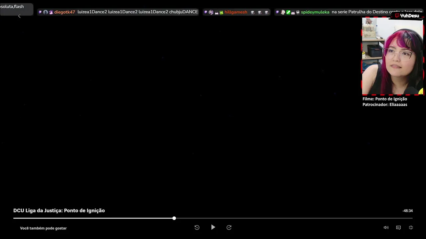Click chat username spideymuleka

tap(315, 12)
